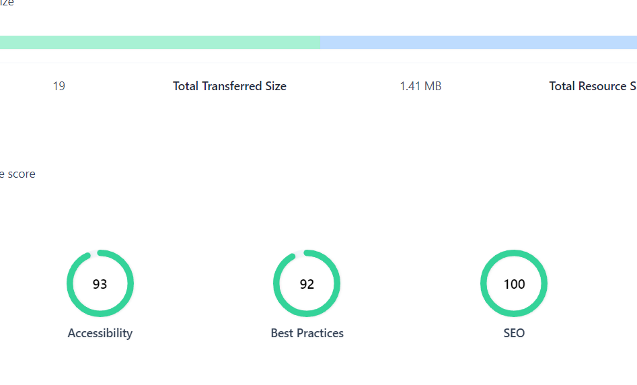Click the cut-off 'ize' heading text
The image size is (637, 385).
pos(7,3)
